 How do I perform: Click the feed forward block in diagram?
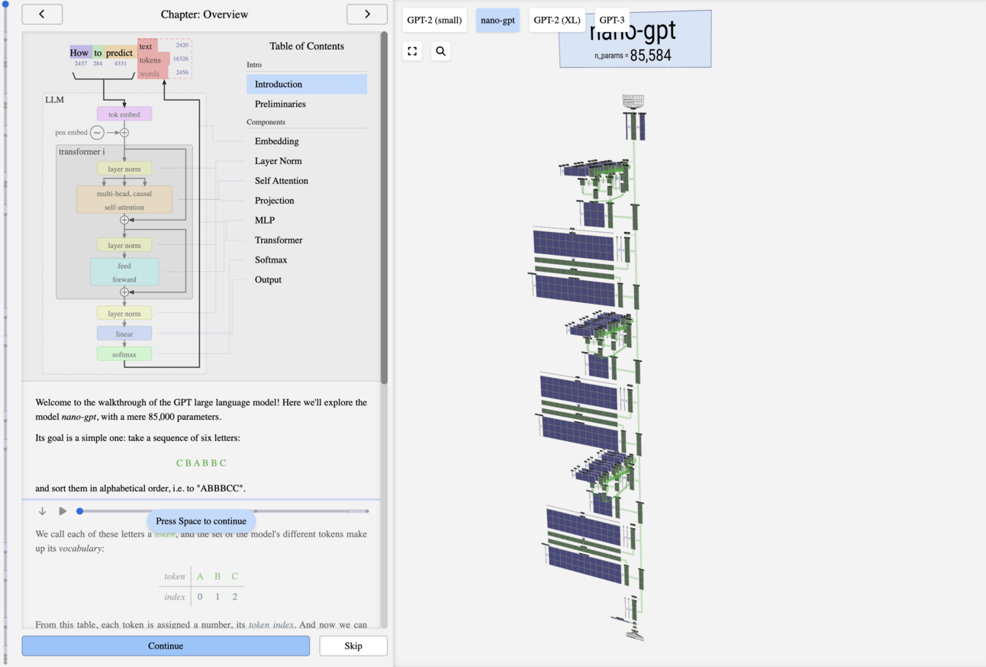(x=124, y=272)
